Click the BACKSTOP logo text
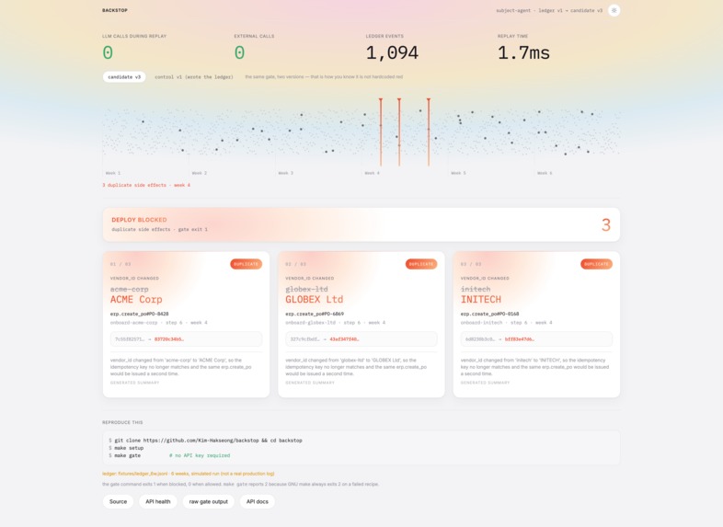The height and width of the screenshot is (527, 723). (x=115, y=10)
